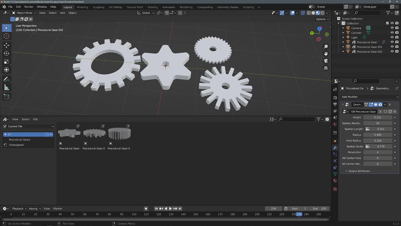Disable rendering for Procedural Gear.001
The image size is (401, 226).
coord(397,46)
